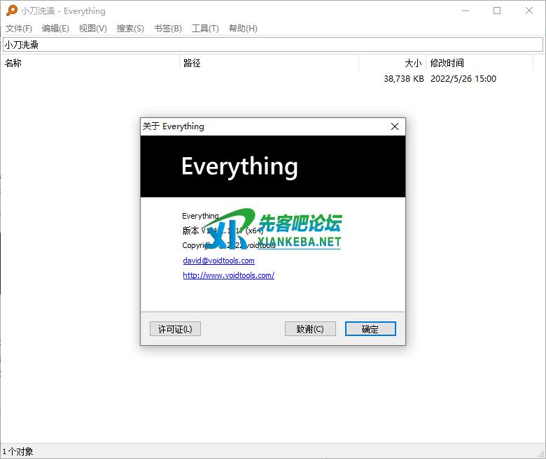Open the 视图(V) menu
Viewport: 546px width, 459px height.
(x=92, y=28)
